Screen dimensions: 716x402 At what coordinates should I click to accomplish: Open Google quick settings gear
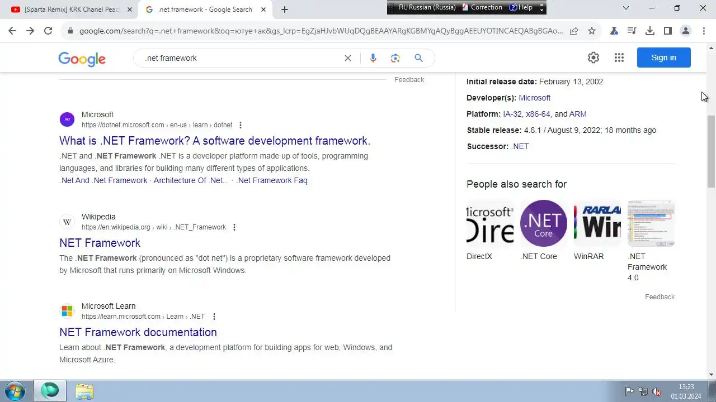[593, 58]
